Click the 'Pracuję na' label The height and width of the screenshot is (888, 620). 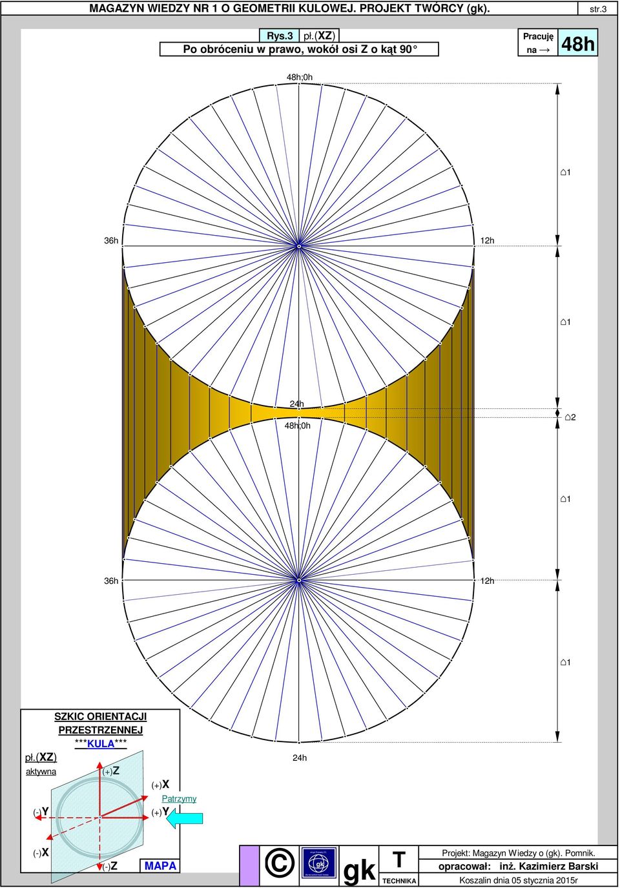click(x=538, y=43)
